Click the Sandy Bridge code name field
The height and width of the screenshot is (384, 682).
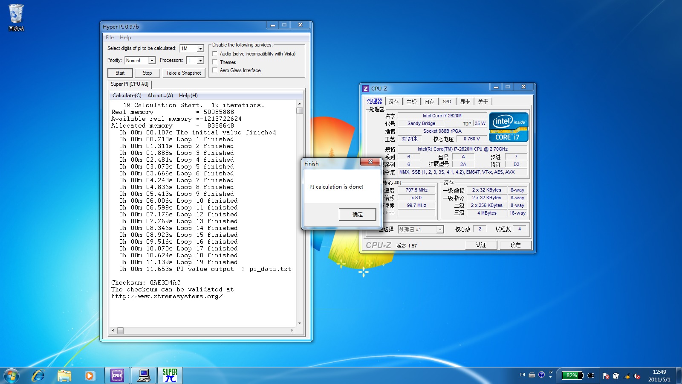[421, 123]
